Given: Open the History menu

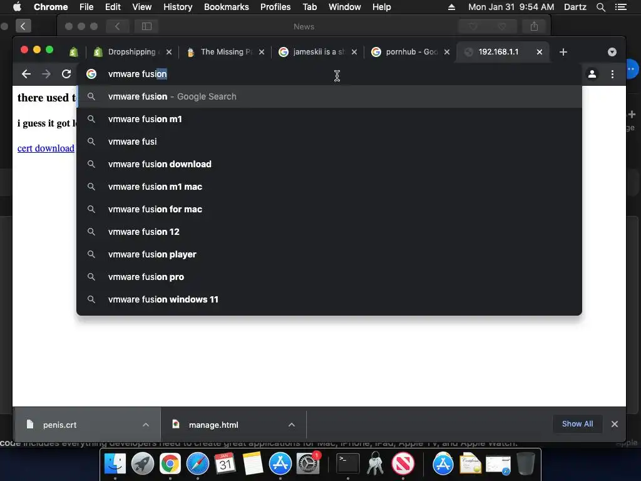Looking at the screenshot, I should pos(178,7).
